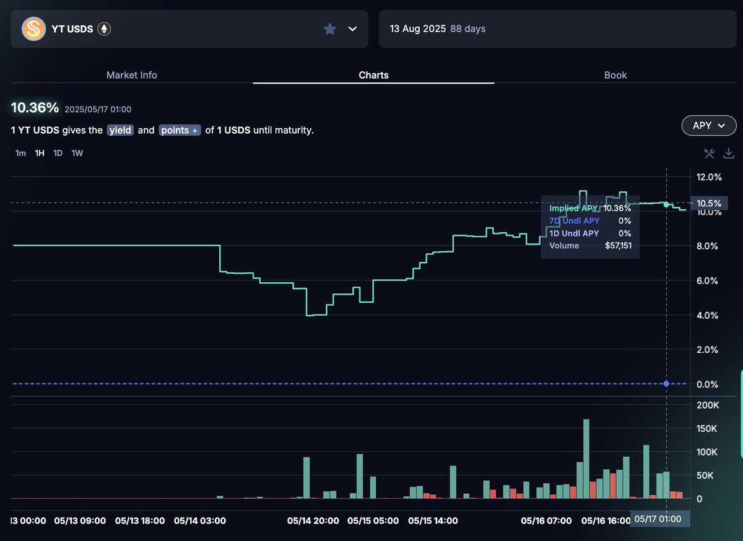Click the tallest green volume bar

tap(586, 459)
